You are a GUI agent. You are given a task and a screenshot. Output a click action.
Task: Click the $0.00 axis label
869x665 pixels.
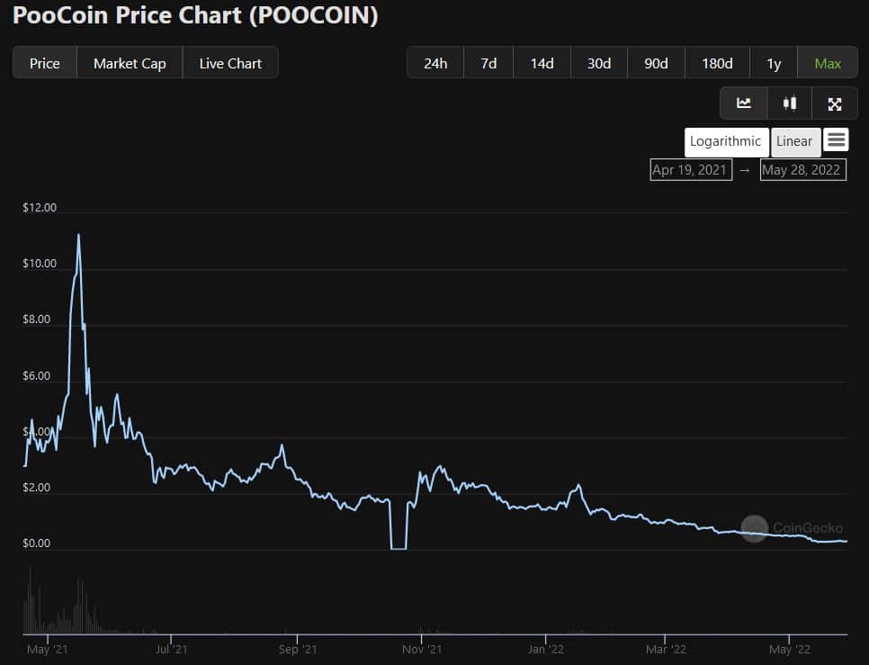click(37, 544)
